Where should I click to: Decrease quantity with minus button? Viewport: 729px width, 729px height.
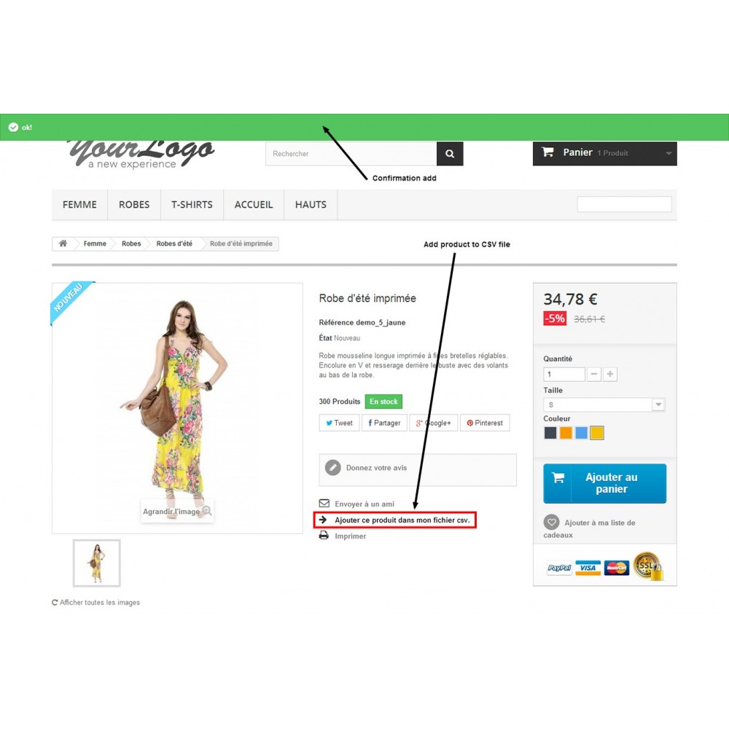(x=593, y=374)
